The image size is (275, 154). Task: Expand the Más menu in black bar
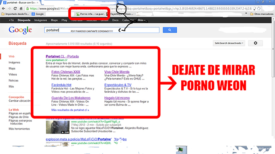(142, 20)
